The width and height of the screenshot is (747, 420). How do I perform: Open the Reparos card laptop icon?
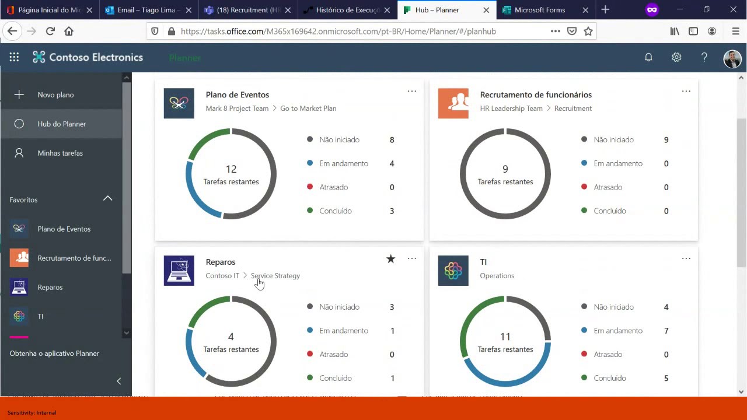(x=179, y=271)
